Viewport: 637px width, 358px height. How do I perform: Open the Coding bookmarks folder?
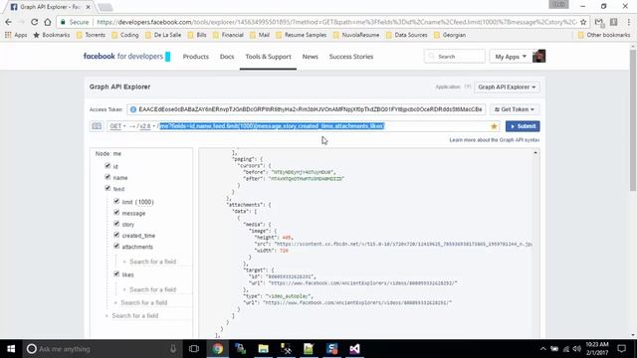click(x=125, y=35)
